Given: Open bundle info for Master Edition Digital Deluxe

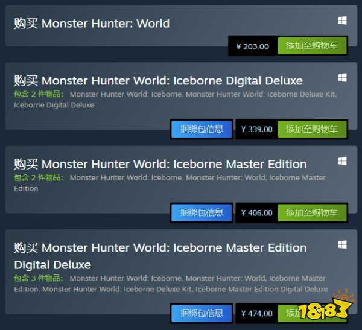Looking at the screenshot, I should click(202, 313).
